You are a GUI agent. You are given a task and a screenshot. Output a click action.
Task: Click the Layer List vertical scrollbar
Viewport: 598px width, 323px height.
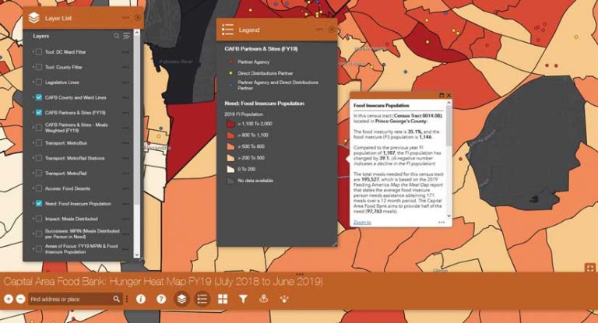[x=137, y=143]
